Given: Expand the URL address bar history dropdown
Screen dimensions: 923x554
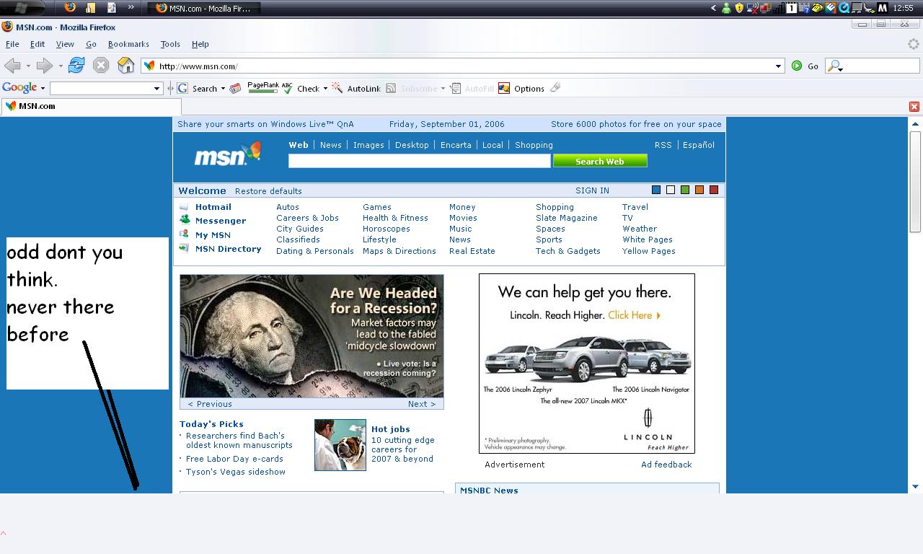Looking at the screenshot, I should click(778, 66).
